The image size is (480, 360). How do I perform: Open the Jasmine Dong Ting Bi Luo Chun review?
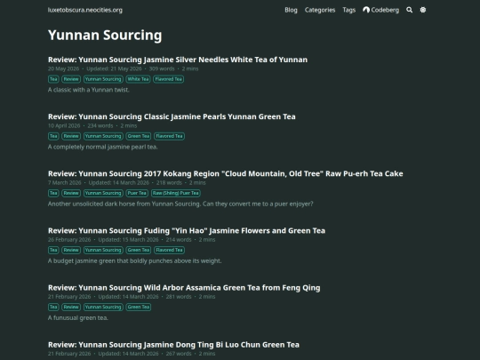173,344
